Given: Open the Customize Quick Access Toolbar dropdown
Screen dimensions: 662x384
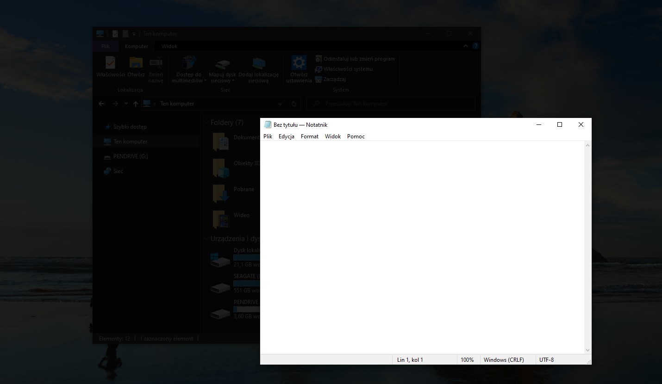Looking at the screenshot, I should (x=134, y=33).
